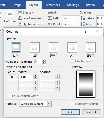Viewport: 104px width, 118px height.
Task: Click the Spacing Before input field
Action: pyautogui.click(x=100, y=18)
